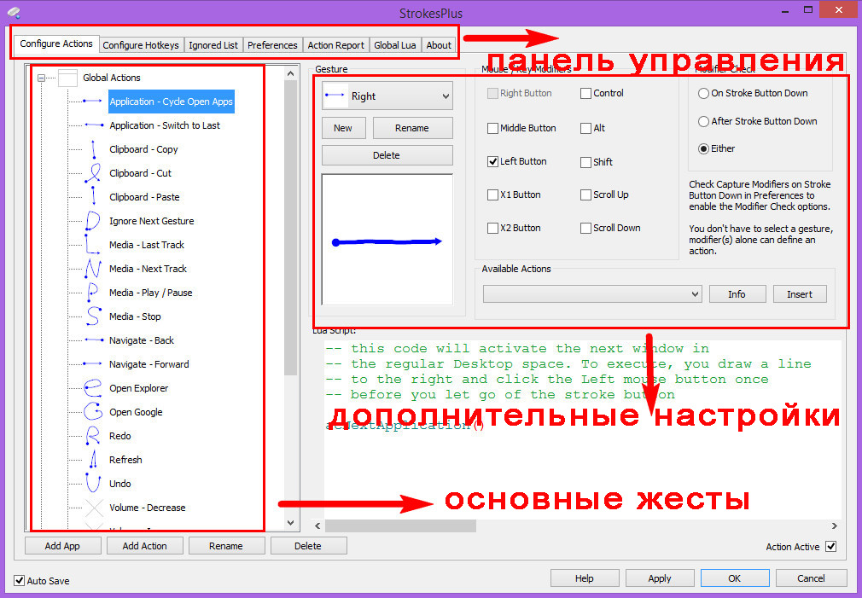Click the gesture icon beside Refresh

click(94, 460)
